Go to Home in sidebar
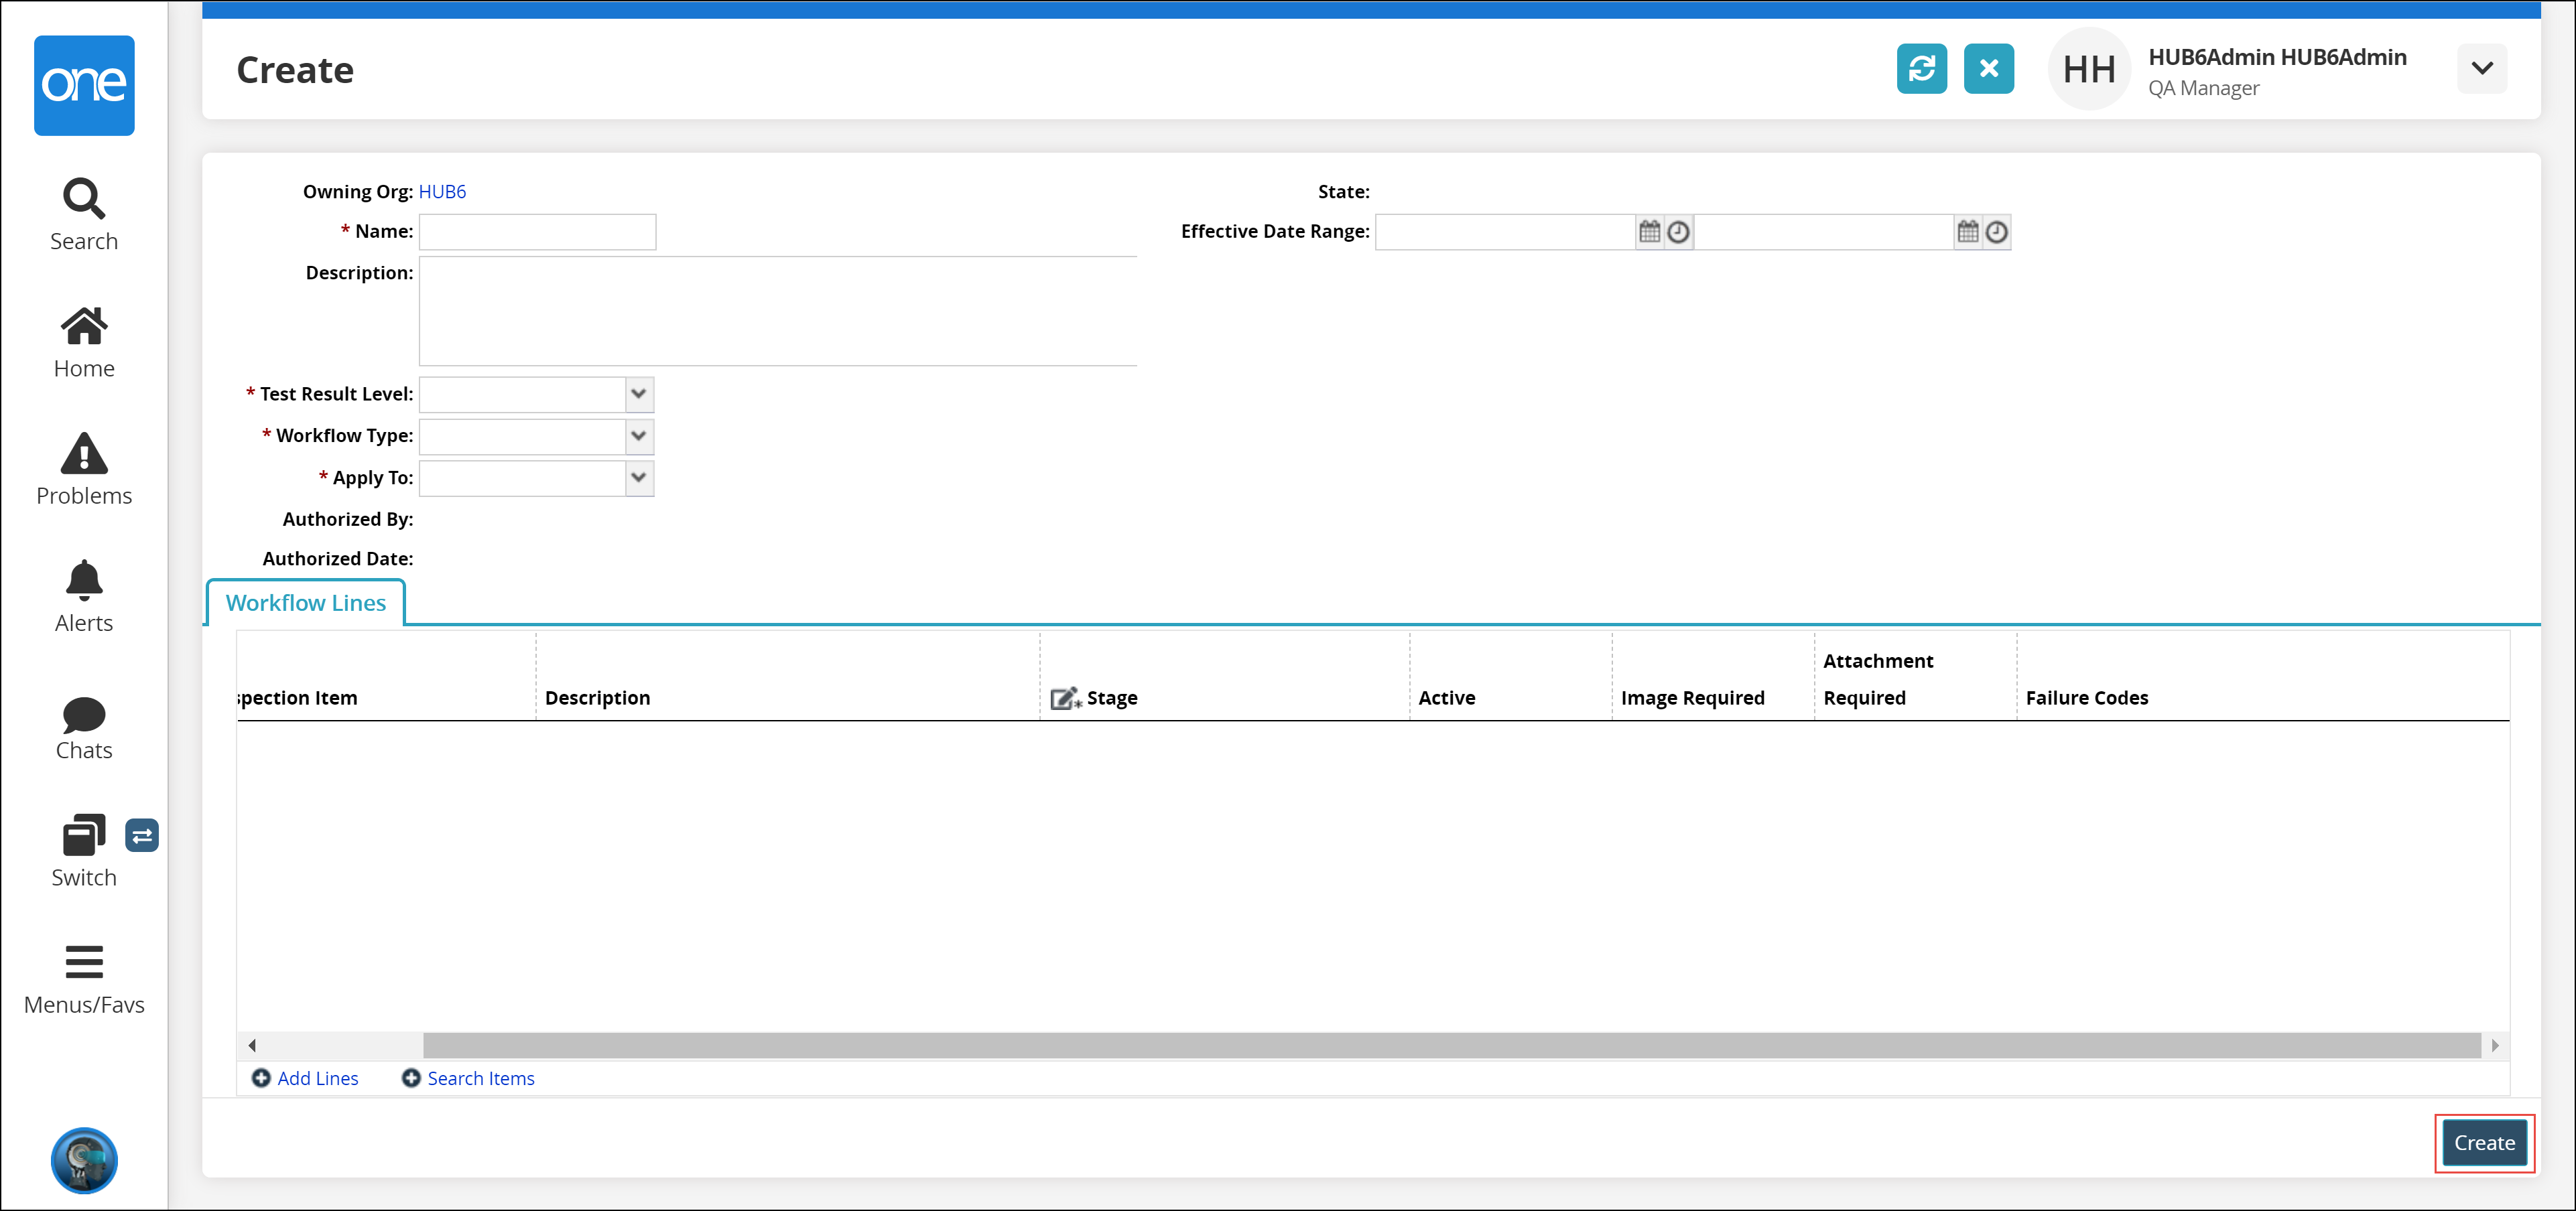Image resolution: width=2576 pixels, height=1211 pixels. (84, 342)
